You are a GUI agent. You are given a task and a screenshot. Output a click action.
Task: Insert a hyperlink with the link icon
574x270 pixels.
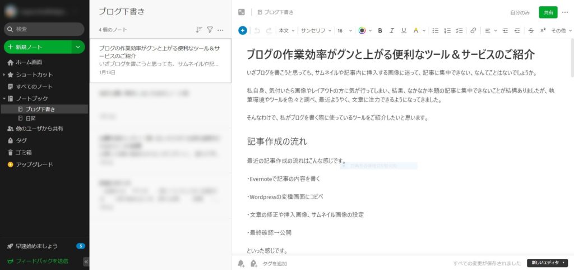coord(473,30)
